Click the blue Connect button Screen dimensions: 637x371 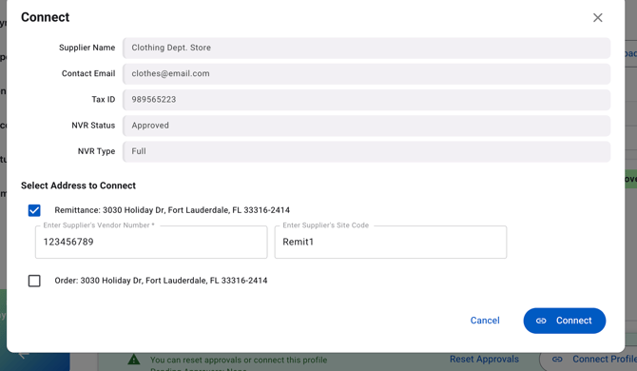click(565, 321)
